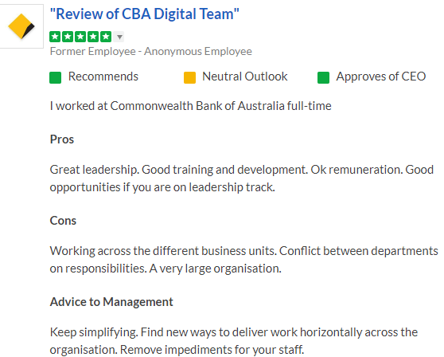444x357 pixels.
Task: Click the fourth green rating star
Action: [93, 37]
